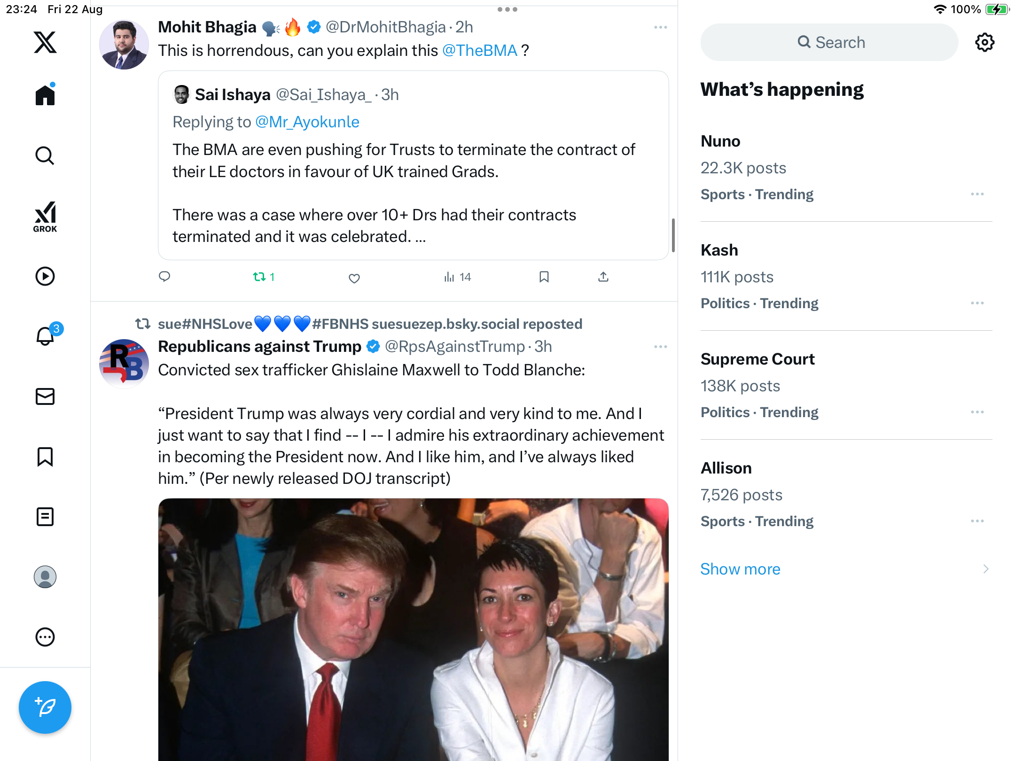This screenshot has width=1015, height=761.
Task: Open Lists icon in sidebar
Action: click(x=45, y=517)
